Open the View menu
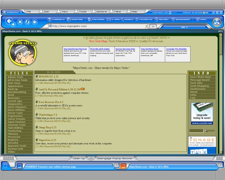The height and width of the screenshot is (180, 225). click(x=67, y=12)
